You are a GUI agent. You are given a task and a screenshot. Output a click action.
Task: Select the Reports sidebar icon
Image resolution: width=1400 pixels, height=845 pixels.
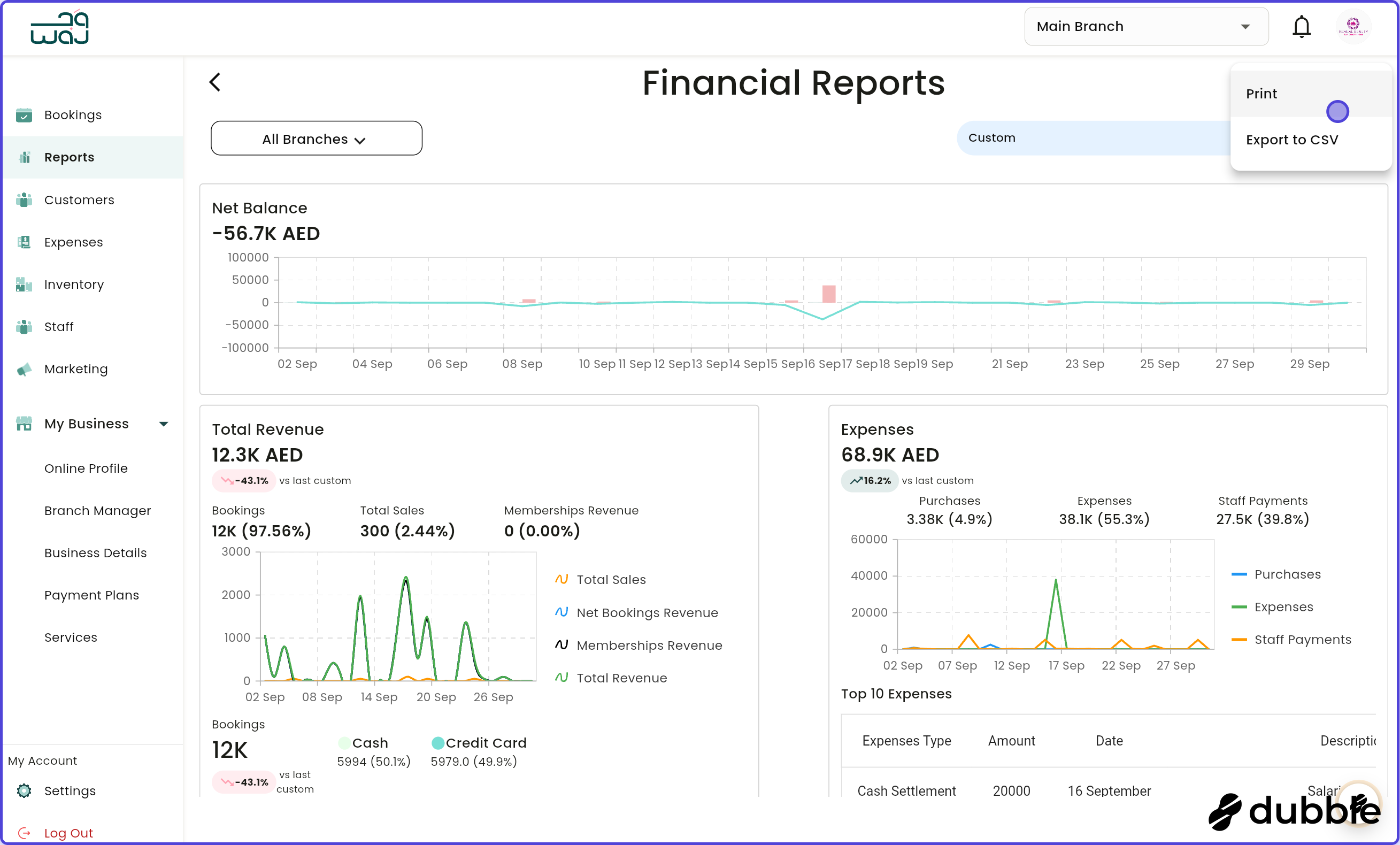[25, 157]
